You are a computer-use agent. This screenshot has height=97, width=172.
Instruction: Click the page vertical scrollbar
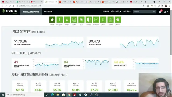pyautogui.click(x=171, y=33)
